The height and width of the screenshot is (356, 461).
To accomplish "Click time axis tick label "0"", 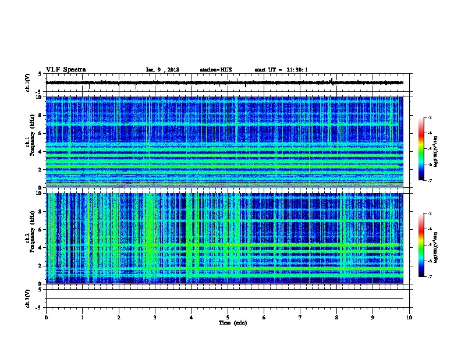I will pyautogui.click(x=46, y=318).
